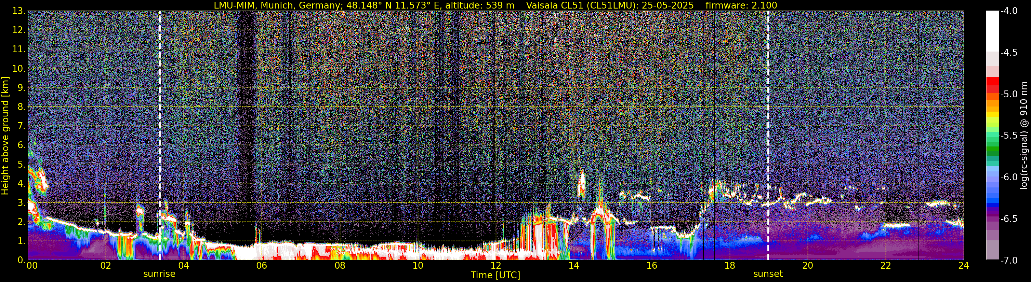
Task: Click the time axis tick '14'
Action: [x=573, y=266]
